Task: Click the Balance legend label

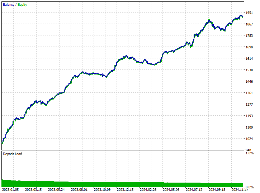Action: [x=9, y=5]
